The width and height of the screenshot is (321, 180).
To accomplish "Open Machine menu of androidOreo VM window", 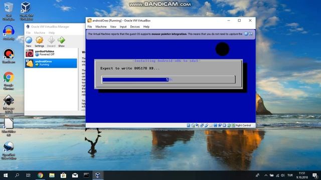I will [x=101, y=26].
